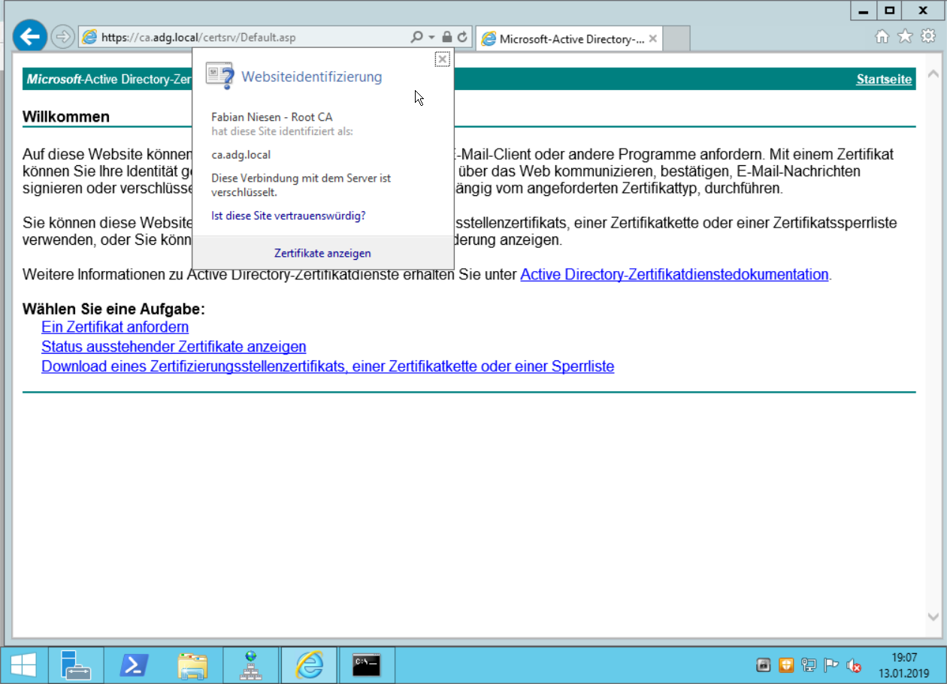Open 'Status ausstehender Zertifikate anzeigen' link
The height and width of the screenshot is (684, 947).
(x=174, y=347)
